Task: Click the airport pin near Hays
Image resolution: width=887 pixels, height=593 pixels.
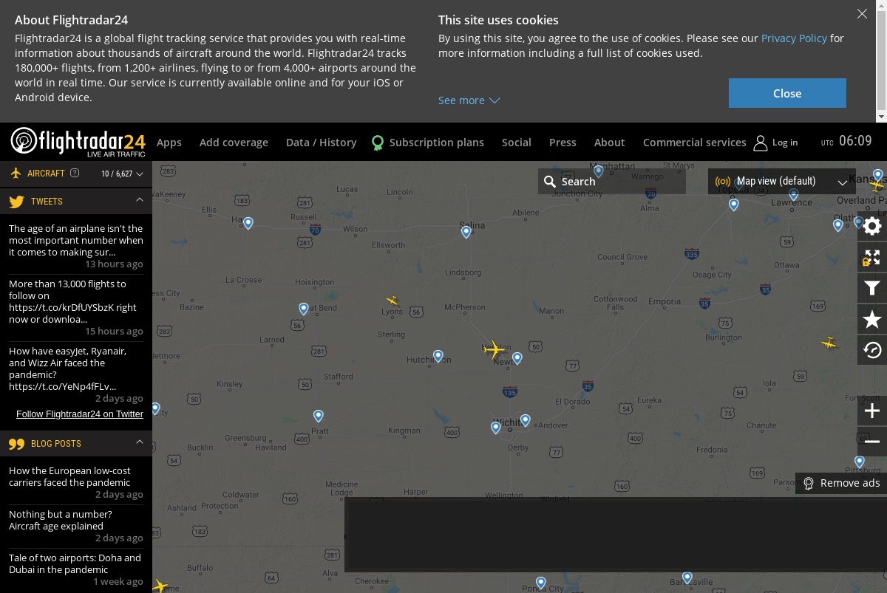Action: pos(248,223)
